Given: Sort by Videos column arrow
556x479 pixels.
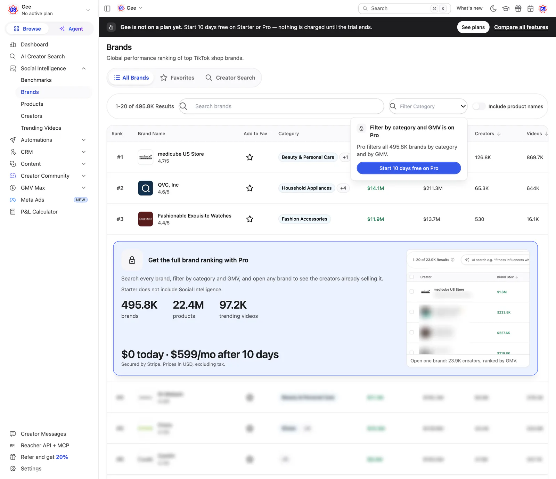Looking at the screenshot, I should 546,133.
